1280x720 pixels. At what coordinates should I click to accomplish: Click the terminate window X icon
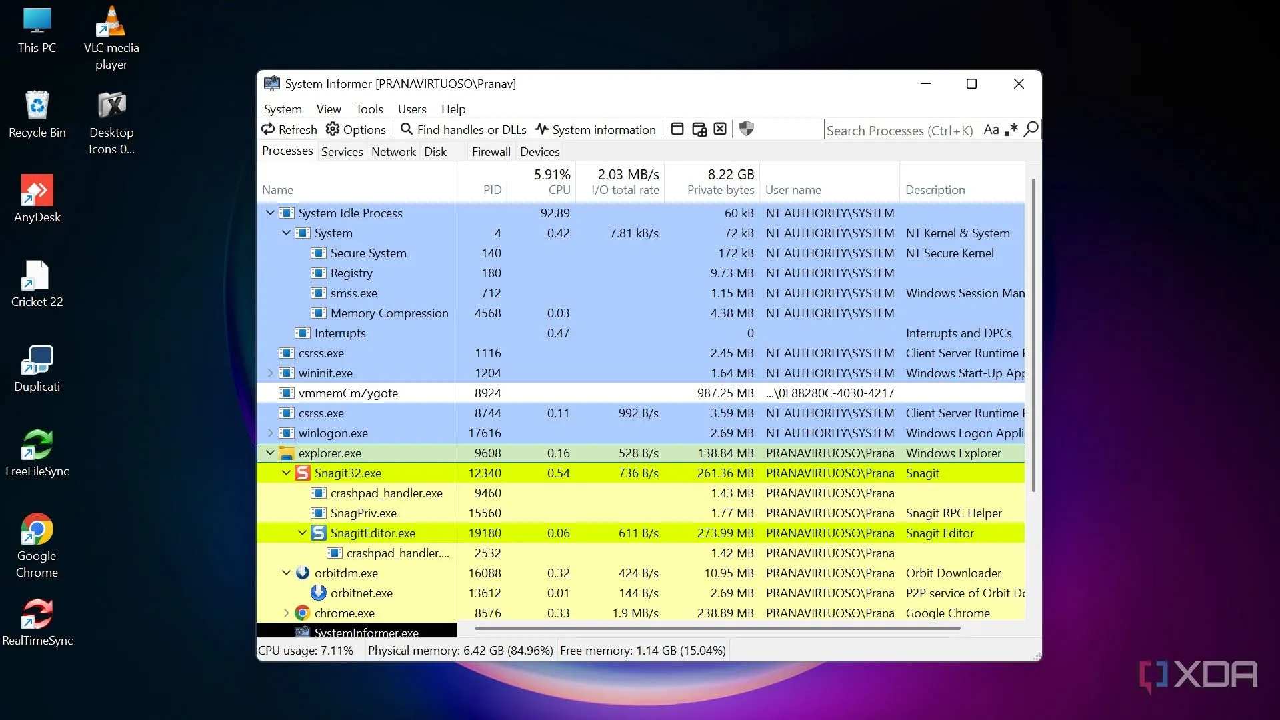pos(720,129)
